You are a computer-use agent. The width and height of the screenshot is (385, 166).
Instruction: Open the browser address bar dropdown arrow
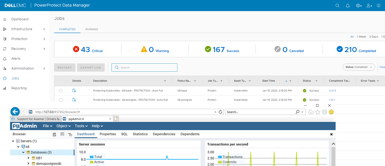coord(216,112)
